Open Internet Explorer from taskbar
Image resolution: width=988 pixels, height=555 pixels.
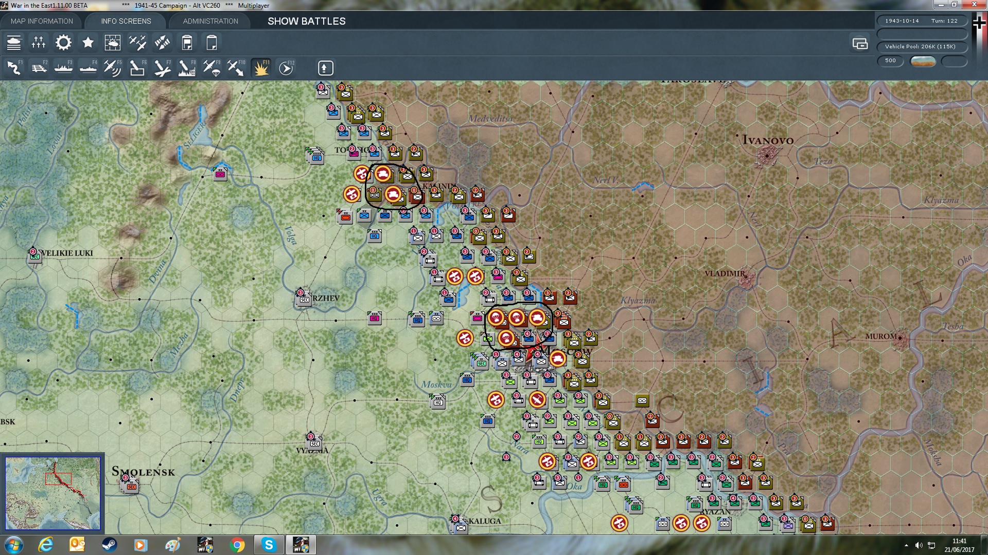[x=46, y=545]
